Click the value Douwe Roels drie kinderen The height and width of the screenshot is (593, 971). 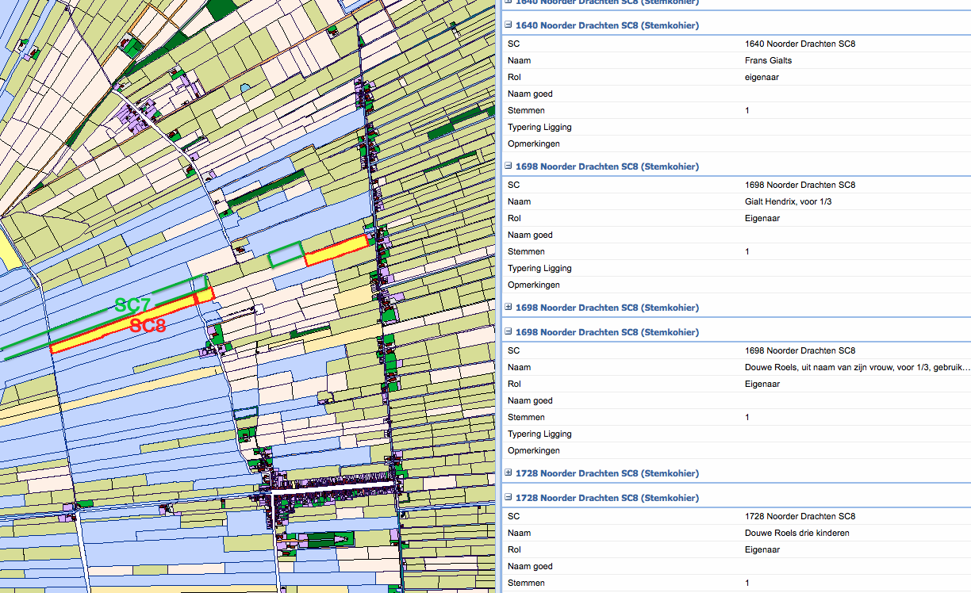796,533
